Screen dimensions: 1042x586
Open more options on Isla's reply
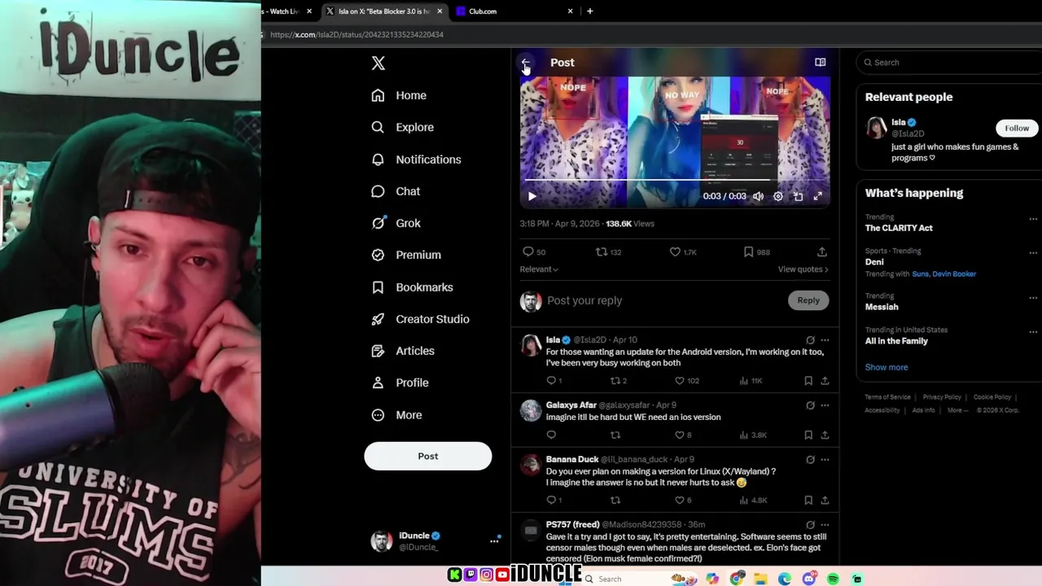point(825,340)
